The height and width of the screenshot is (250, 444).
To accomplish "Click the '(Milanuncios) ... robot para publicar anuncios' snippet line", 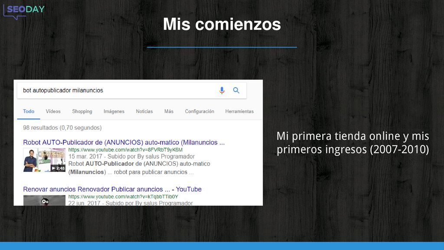I will pos(131,172).
